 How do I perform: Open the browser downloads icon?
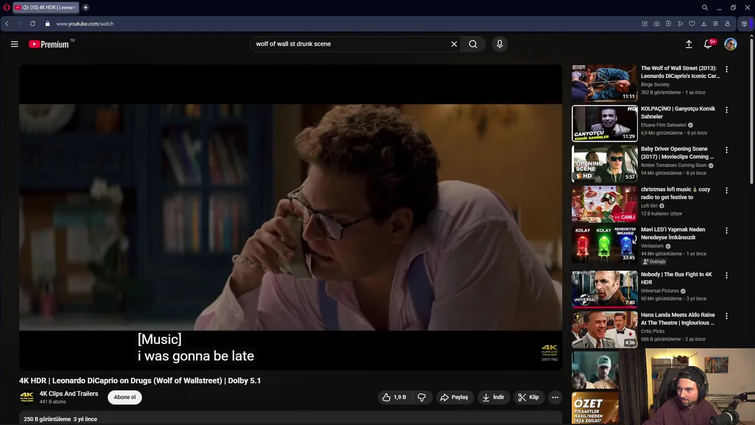[x=704, y=24]
